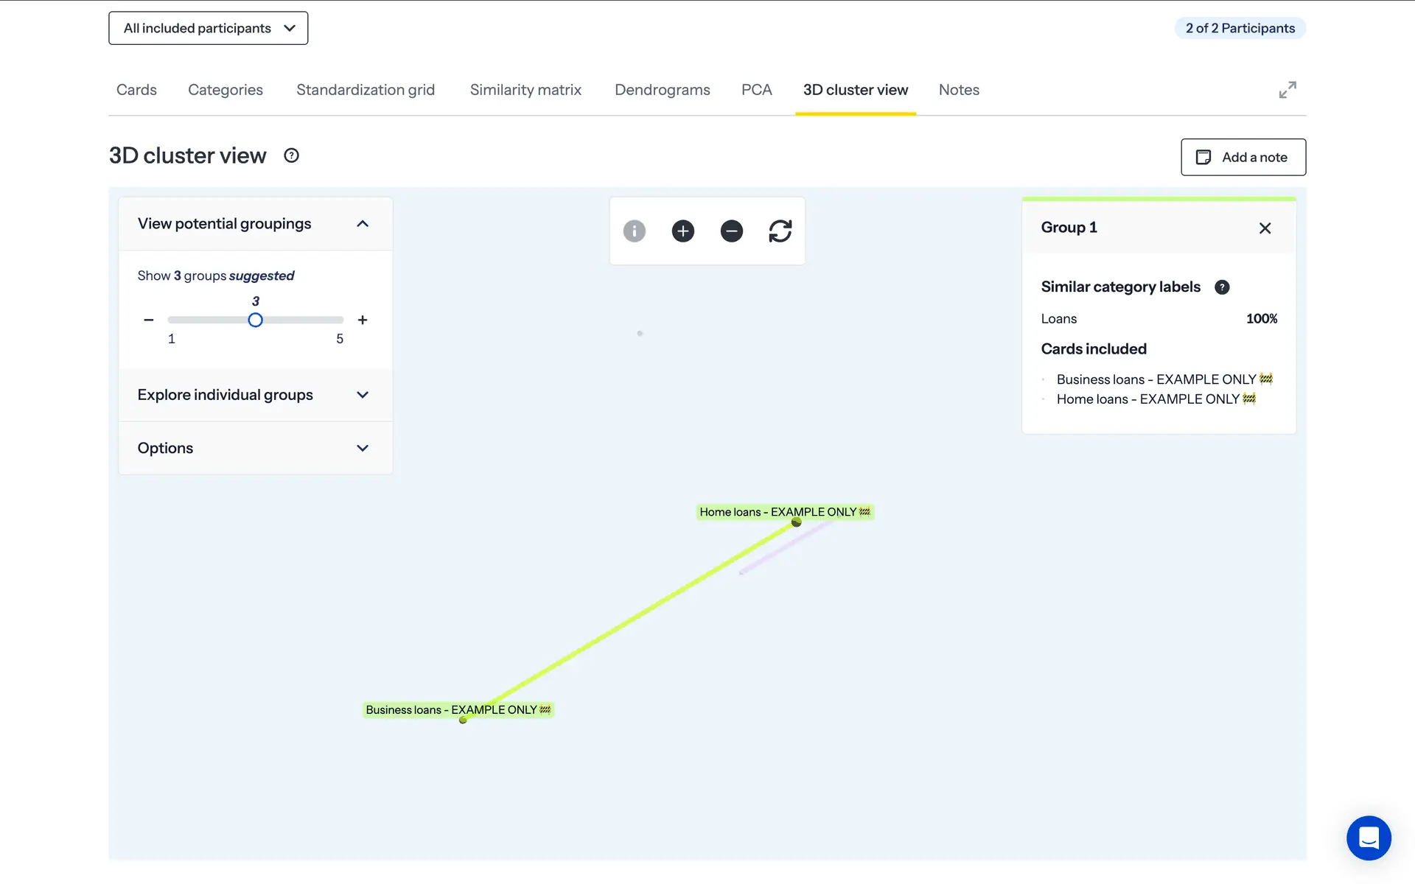Image resolution: width=1415 pixels, height=884 pixels.
Task: Expand Explore individual groups section
Action: [362, 395]
